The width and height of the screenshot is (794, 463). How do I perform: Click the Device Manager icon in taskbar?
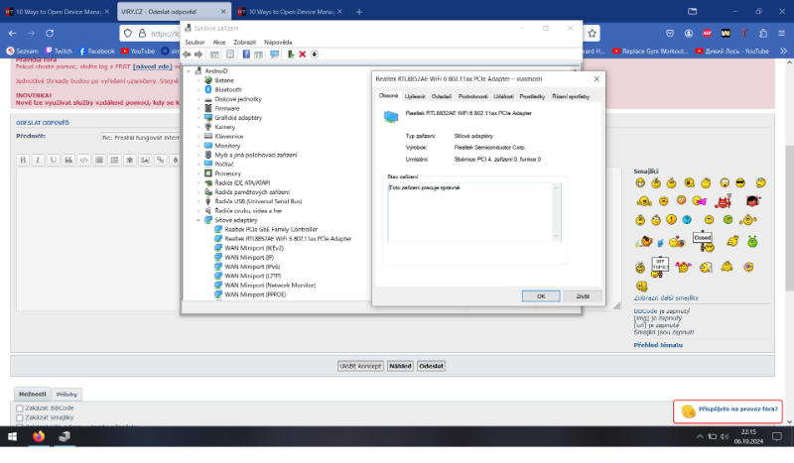point(65,436)
